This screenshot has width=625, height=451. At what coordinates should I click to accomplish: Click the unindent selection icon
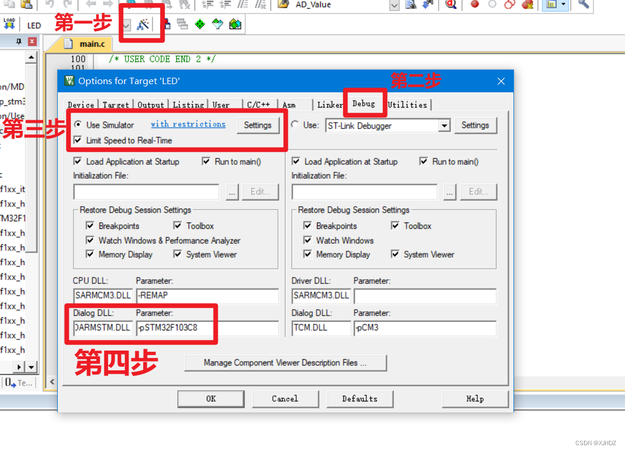click(x=225, y=5)
